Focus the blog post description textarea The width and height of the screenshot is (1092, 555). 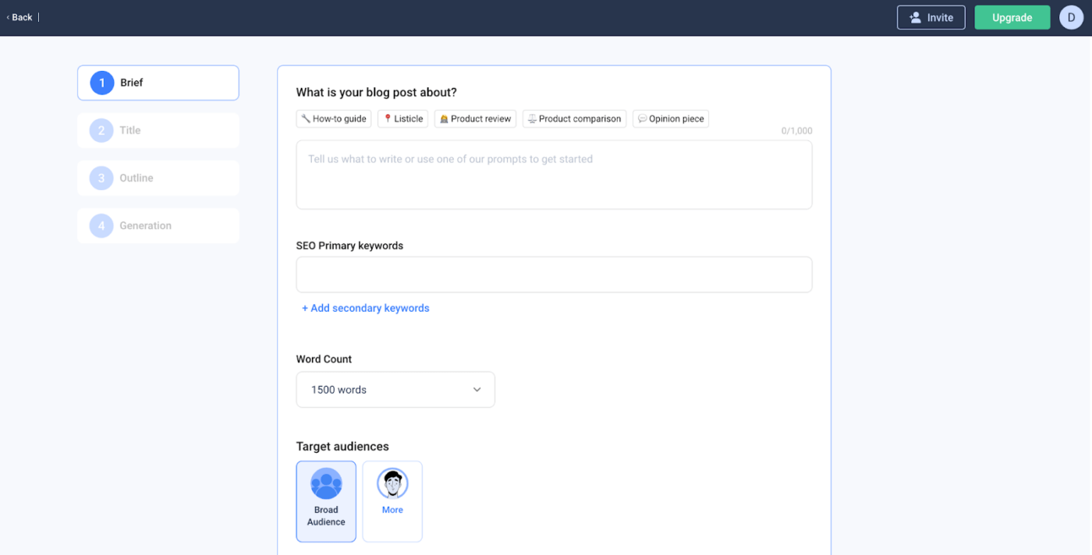tap(554, 175)
